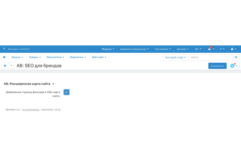This screenshot has height=160, width=241.
Task: Click the Витрина: Simtech storefront link
Action: pos(19,49)
